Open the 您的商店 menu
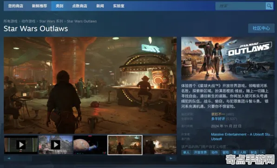The image size is (277, 168). pyautogui.click(x=15, y=6)
